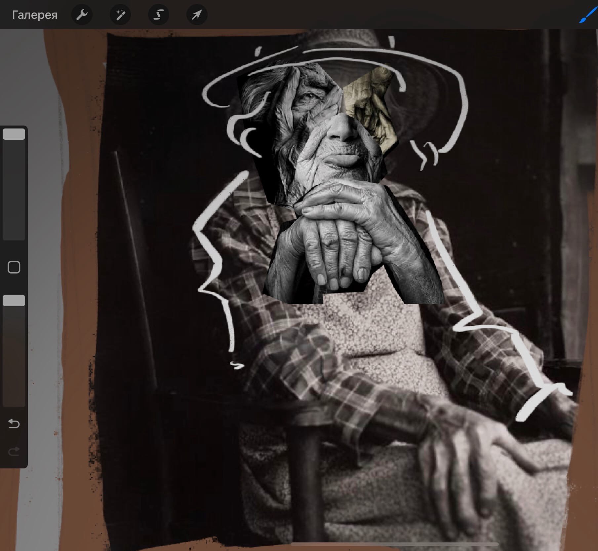Tap the square modify button in sidebar
The image size is (598, 551).
coord(14,267)
